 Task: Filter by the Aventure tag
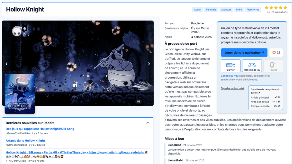tap(226, 10)
